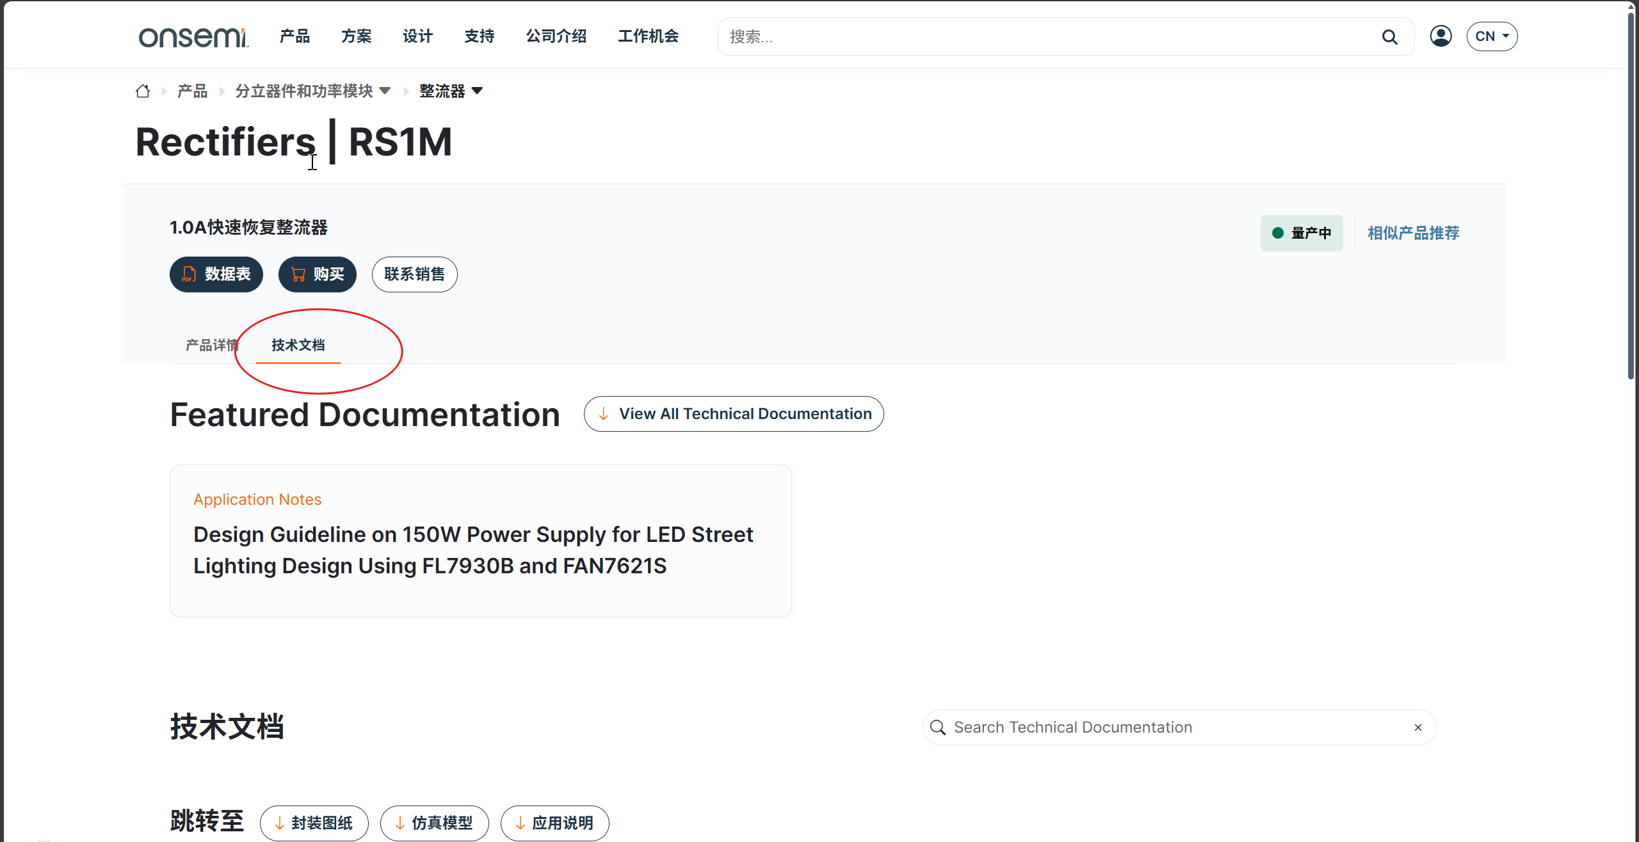Click the 产品 breadcrumb link
This screenshot has width=1639, height=842.
coord(193,91)
